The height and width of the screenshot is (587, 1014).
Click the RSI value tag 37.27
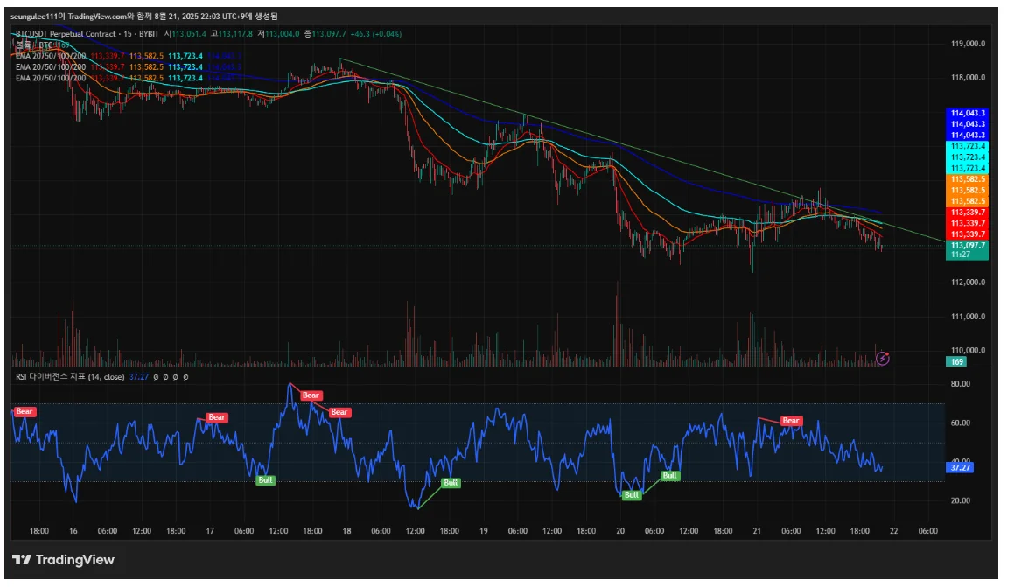[x=961, y=467]
